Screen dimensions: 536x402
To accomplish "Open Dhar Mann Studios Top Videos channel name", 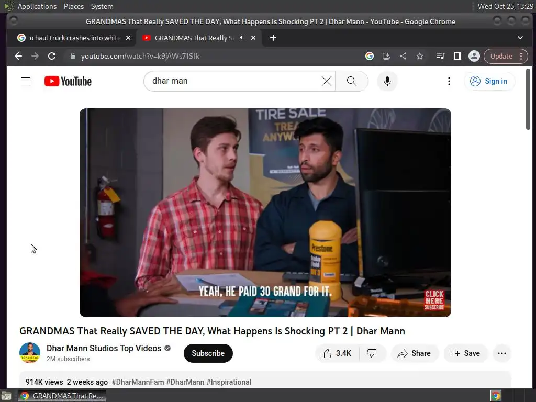I will (x=104, y=348).
